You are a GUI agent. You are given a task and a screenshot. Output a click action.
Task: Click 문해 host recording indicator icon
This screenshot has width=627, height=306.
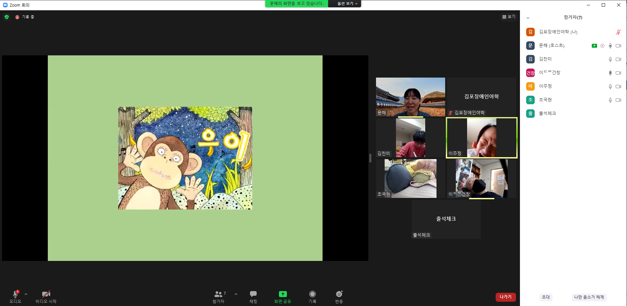602,46
